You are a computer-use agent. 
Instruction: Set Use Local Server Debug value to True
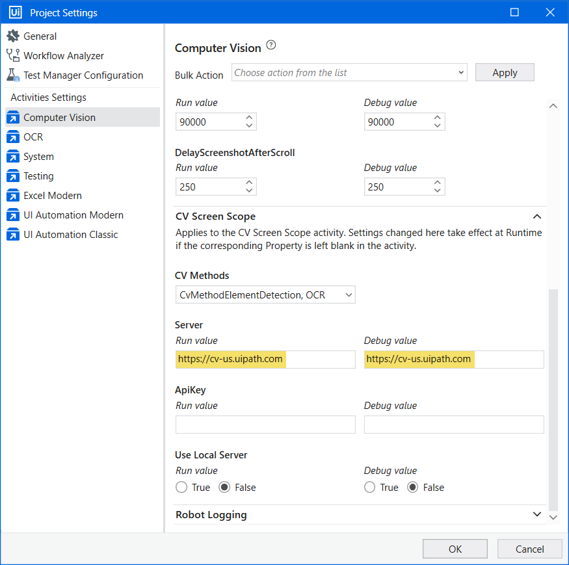[x=370, y=487]
